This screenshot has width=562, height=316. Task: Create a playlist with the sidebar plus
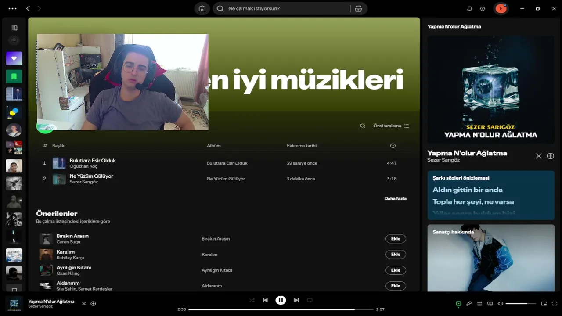pyautogui.click(x=14, y=40)
